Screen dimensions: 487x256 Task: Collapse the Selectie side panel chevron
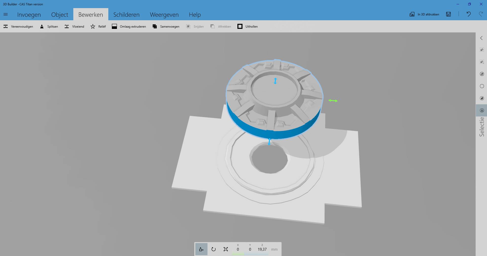pos(481,38)
